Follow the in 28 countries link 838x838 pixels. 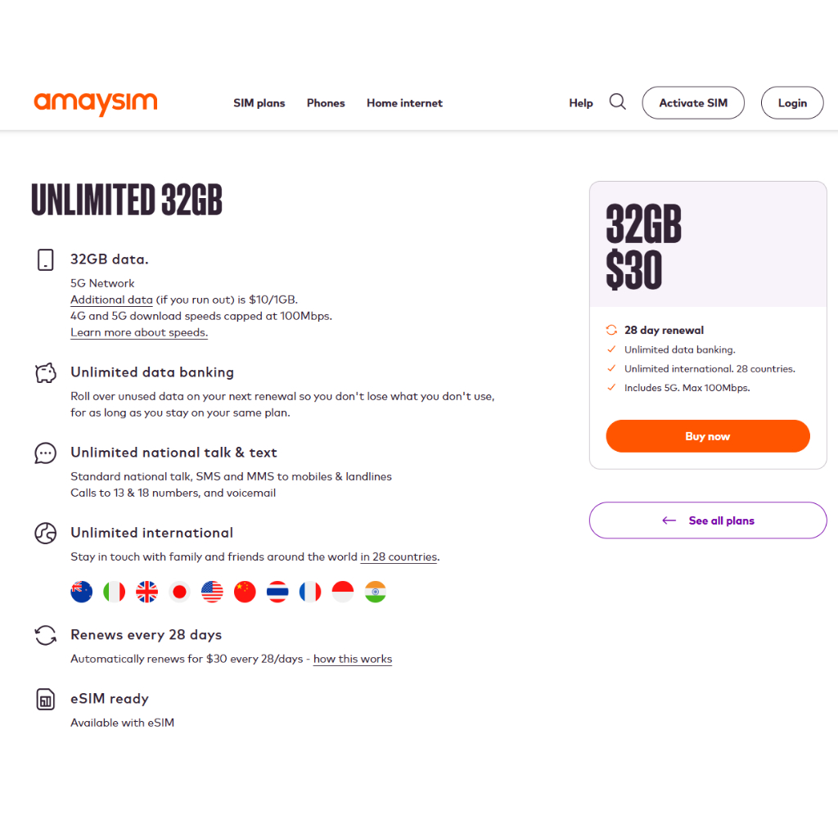[x=399, y=557]
